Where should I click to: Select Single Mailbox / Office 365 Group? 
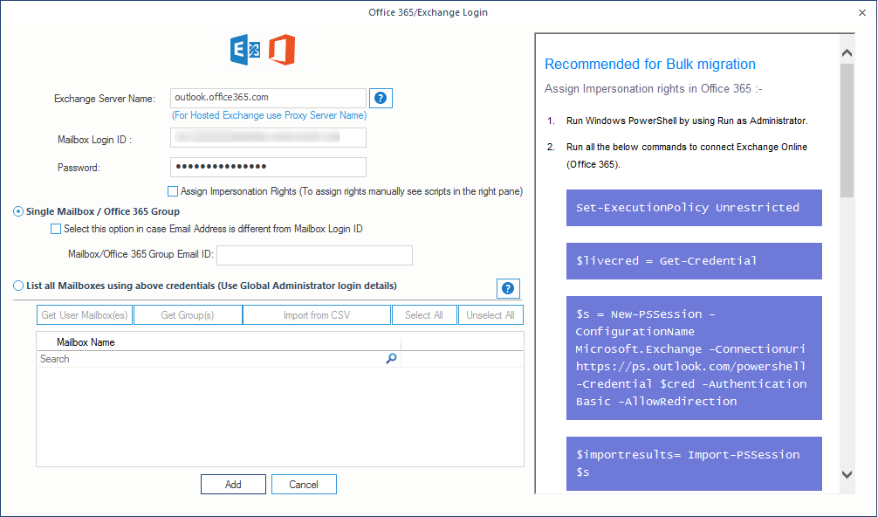pyautogui.click(x=19, y=211)
